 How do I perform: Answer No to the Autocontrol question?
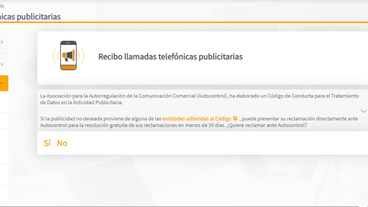pos(62,143)
